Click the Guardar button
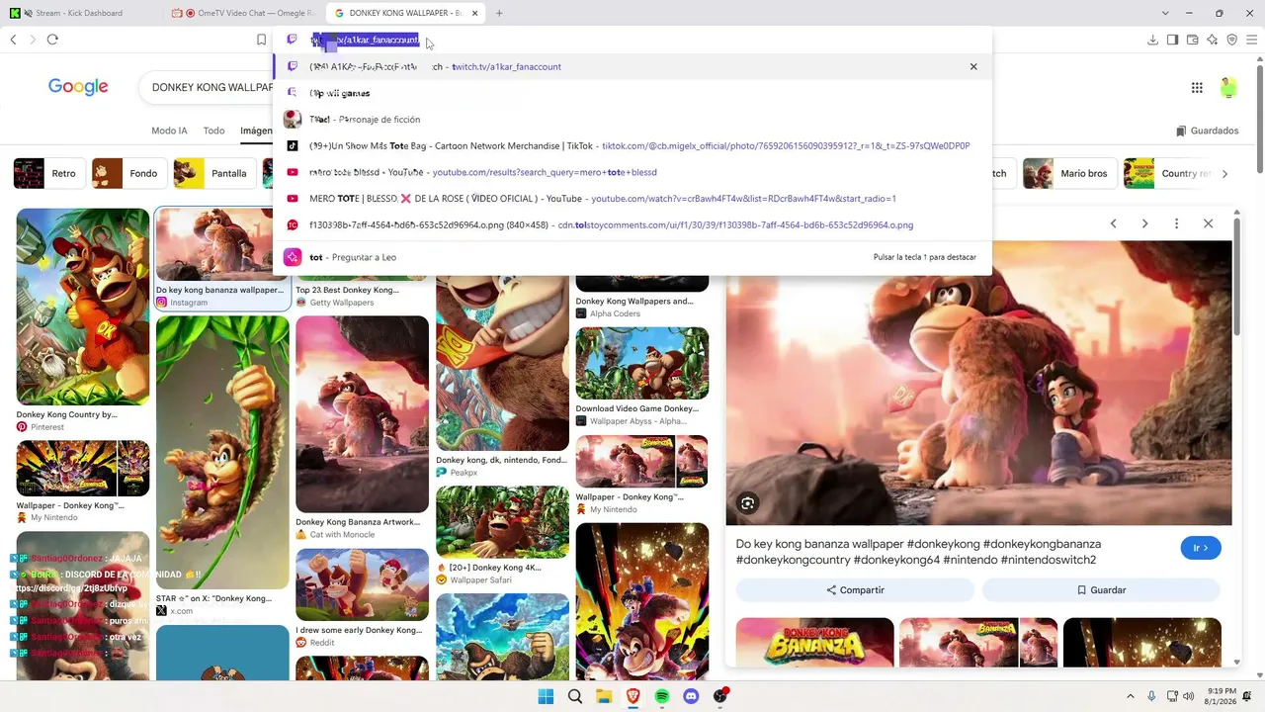Screen dimensions: 1265x712 coord(1102,590)
